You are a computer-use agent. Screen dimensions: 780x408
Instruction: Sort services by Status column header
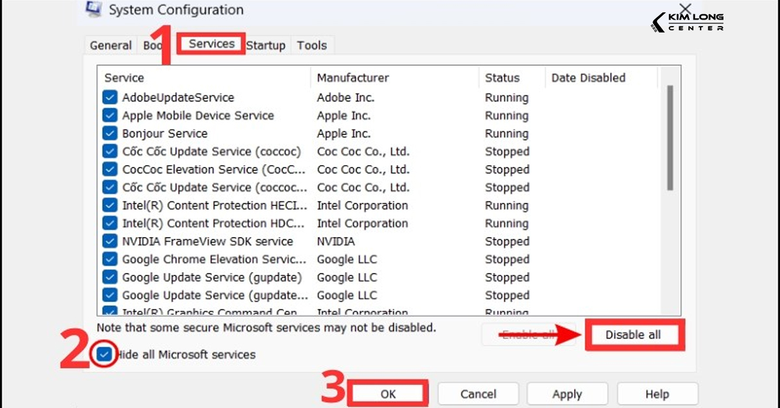pyautogui.click(x=502, y=78)
